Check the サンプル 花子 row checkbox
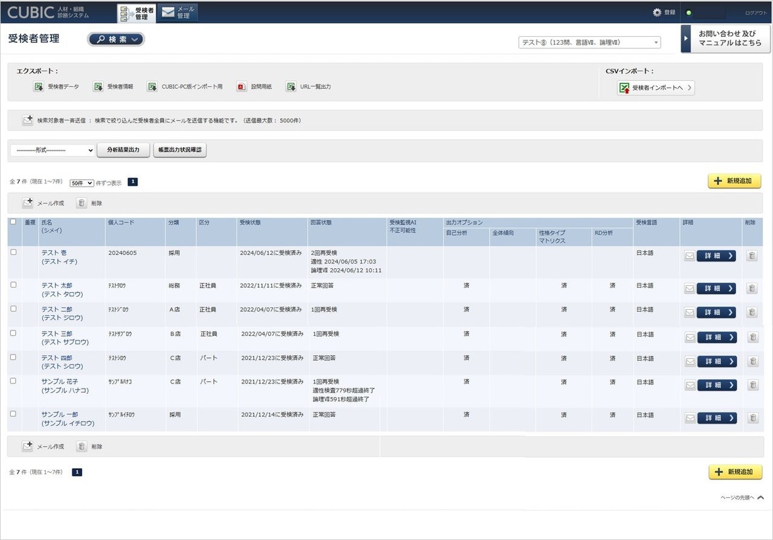This screenshot has width=773, height=540. pyautogui.click(x=13, y=381)
